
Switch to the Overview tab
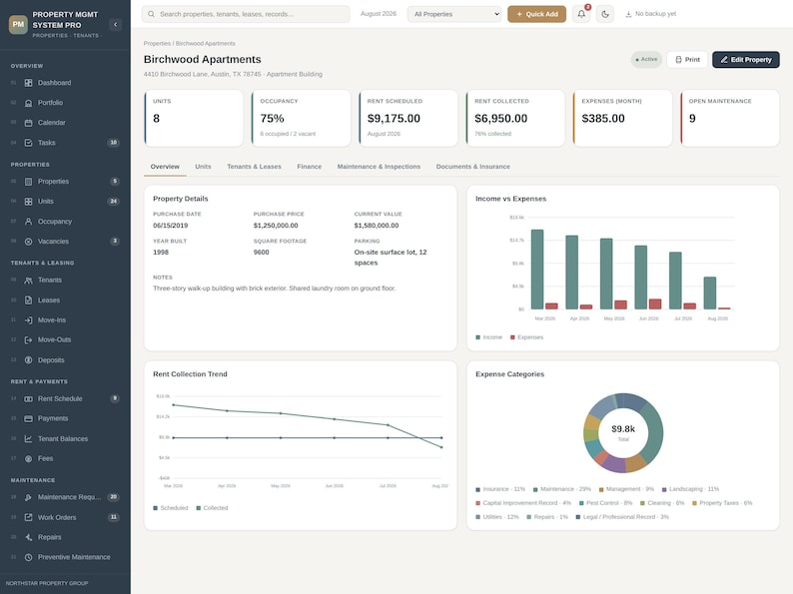165,167
